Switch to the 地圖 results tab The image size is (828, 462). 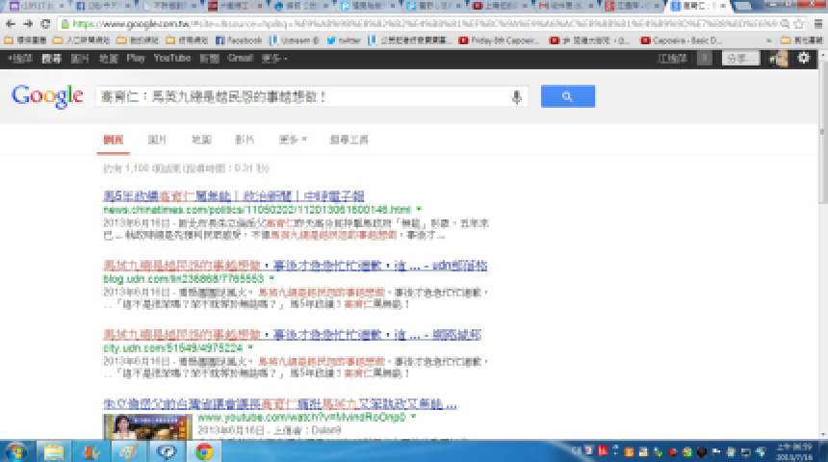[x=200, y=140]
